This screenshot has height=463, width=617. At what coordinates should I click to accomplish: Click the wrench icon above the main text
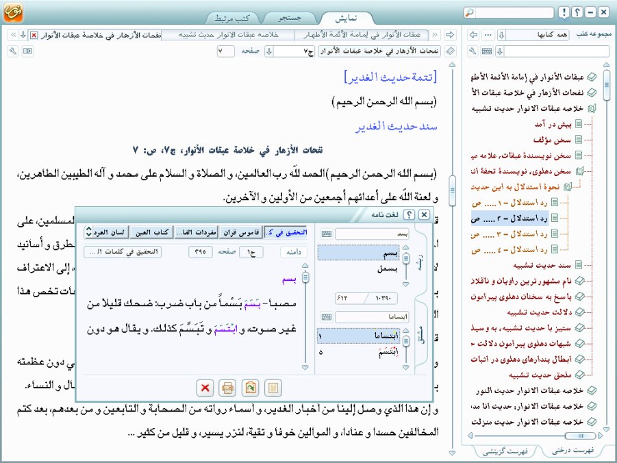pyautogui.click(x=13, y=51)
